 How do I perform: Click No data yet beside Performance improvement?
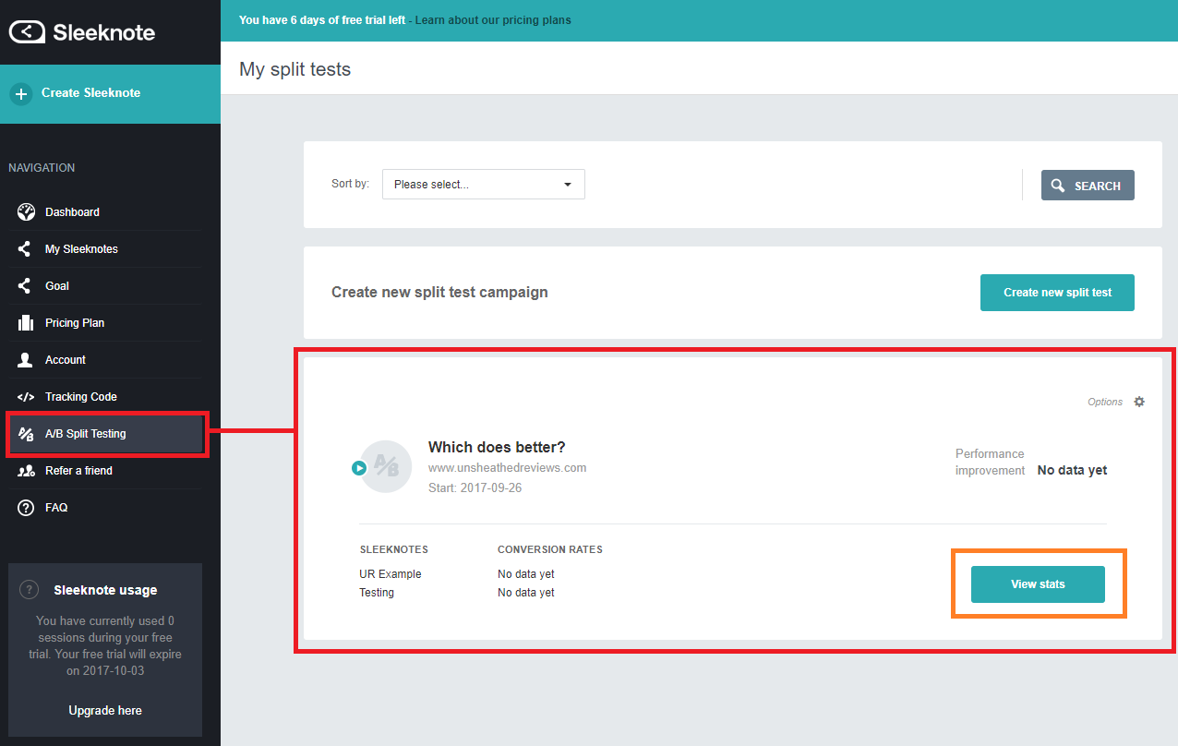tap(1072, 470)
